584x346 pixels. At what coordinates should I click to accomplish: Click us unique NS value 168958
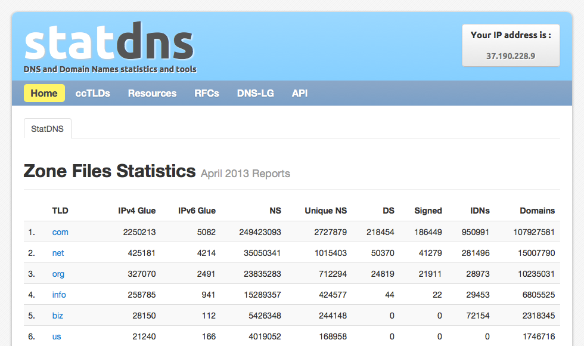[333, 336]
